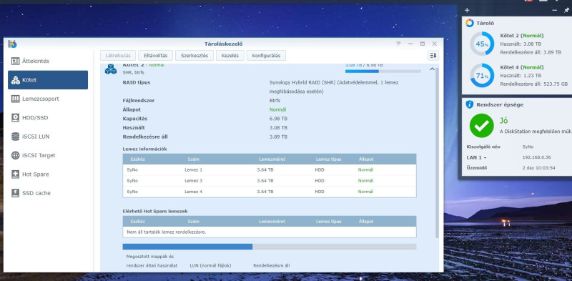Click 'Nem áll tartalék lemez rendelkezésre.' text
Screen dimensions: 572x281
coord(167,232)
